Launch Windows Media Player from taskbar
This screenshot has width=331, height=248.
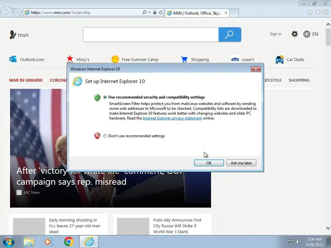[x=48, y=242]
